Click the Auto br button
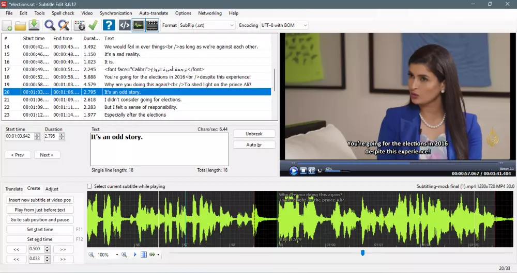The height and width of the screenshot is (273, 517). point(254,144)
